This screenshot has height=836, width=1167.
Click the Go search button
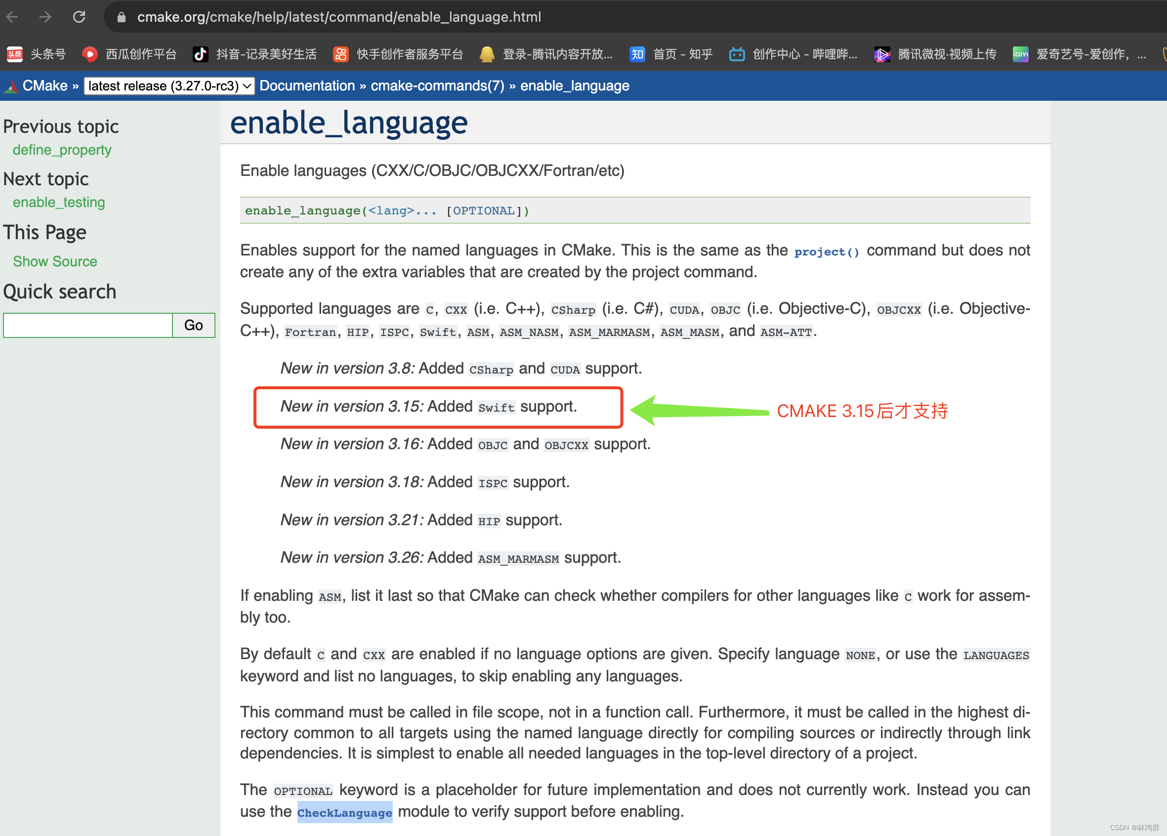click(194, 325)
